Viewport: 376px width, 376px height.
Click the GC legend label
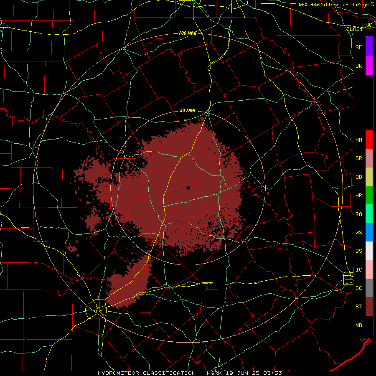coord(359,288)
